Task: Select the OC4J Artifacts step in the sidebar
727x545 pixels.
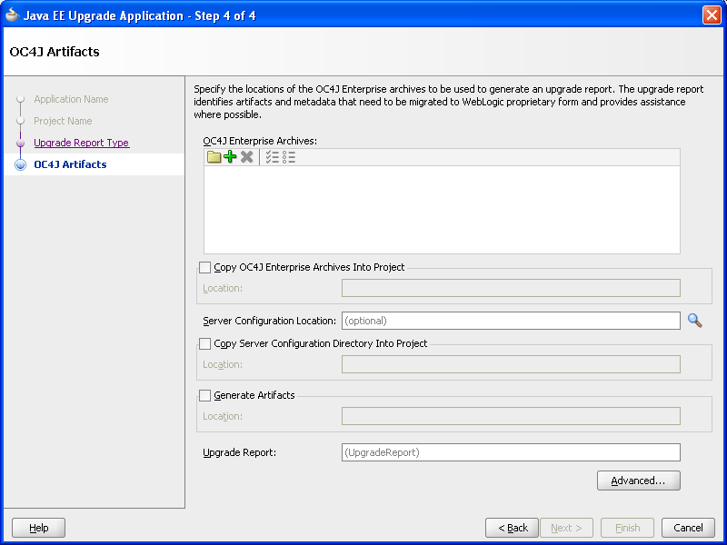Action: [x=71, y=164]
